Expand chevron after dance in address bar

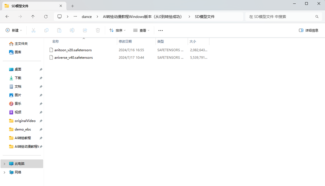97,17
